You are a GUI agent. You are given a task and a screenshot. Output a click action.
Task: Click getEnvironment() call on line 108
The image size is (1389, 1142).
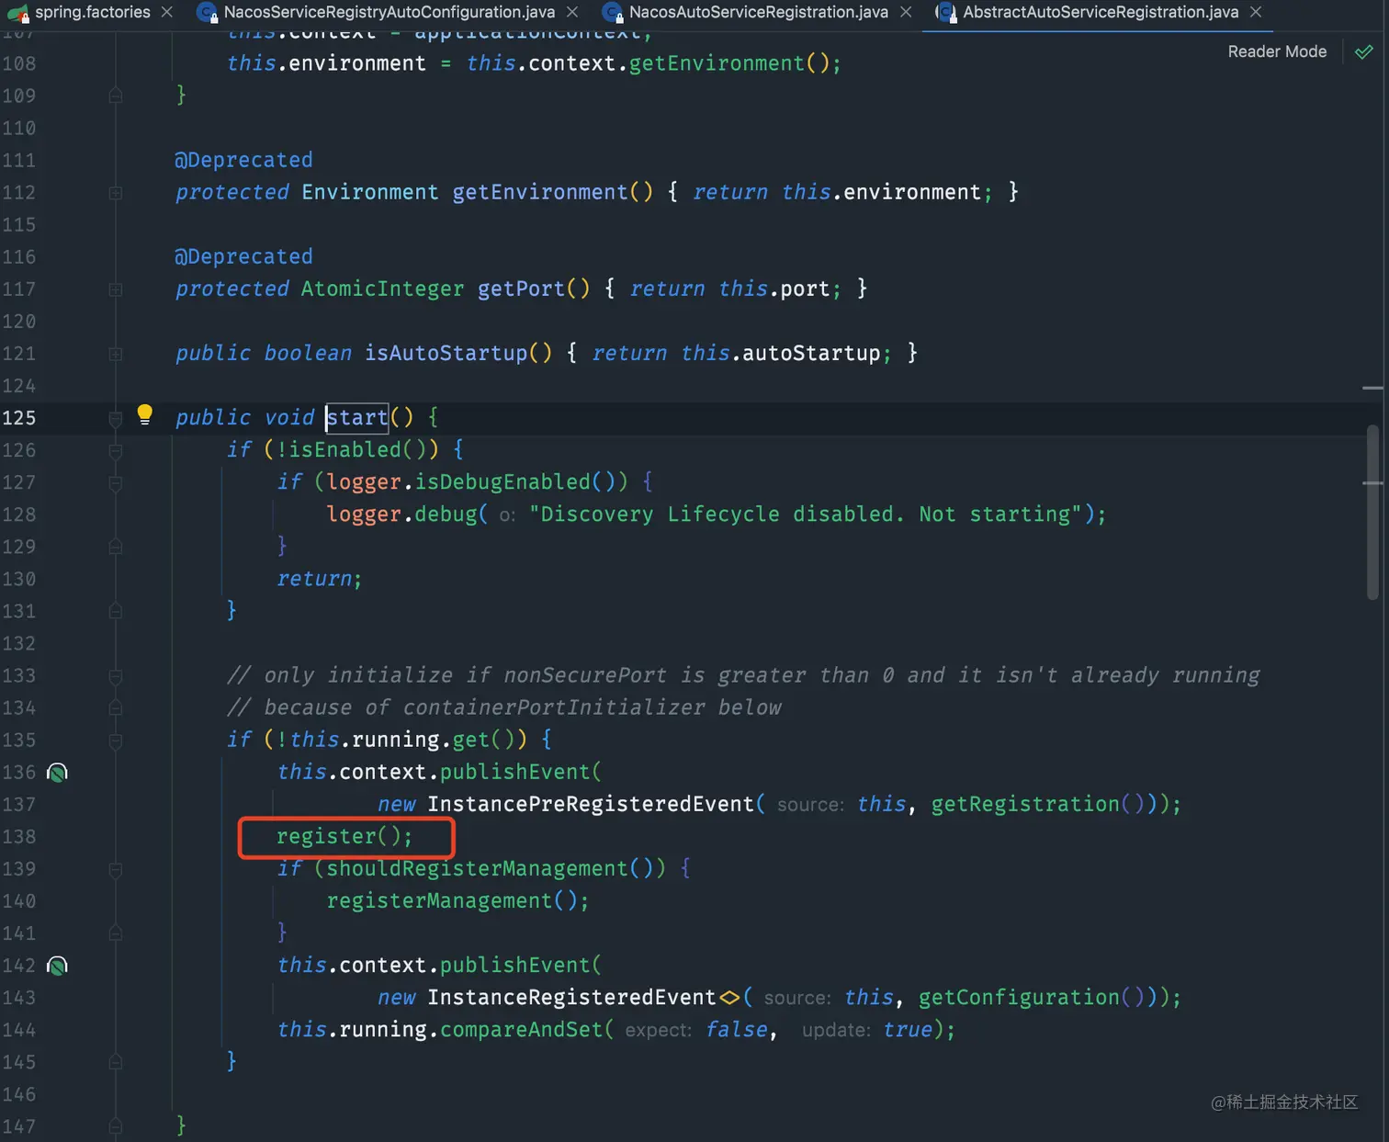tap(729, 63)
